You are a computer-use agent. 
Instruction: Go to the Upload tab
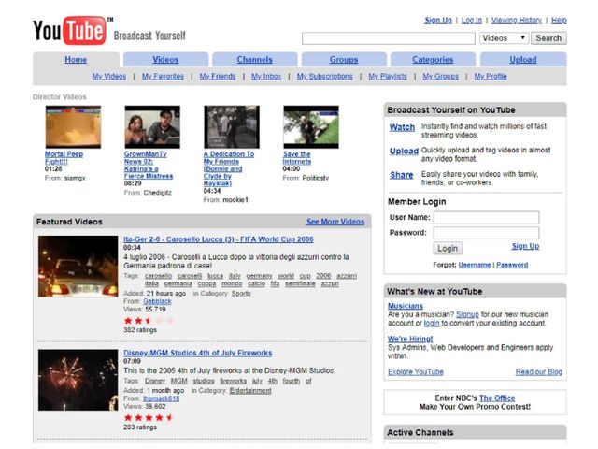[x=522, y=60]
